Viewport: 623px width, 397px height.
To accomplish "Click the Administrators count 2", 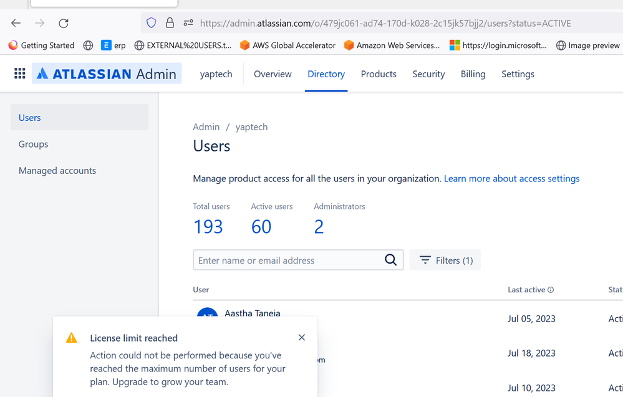I will (319, 227).
